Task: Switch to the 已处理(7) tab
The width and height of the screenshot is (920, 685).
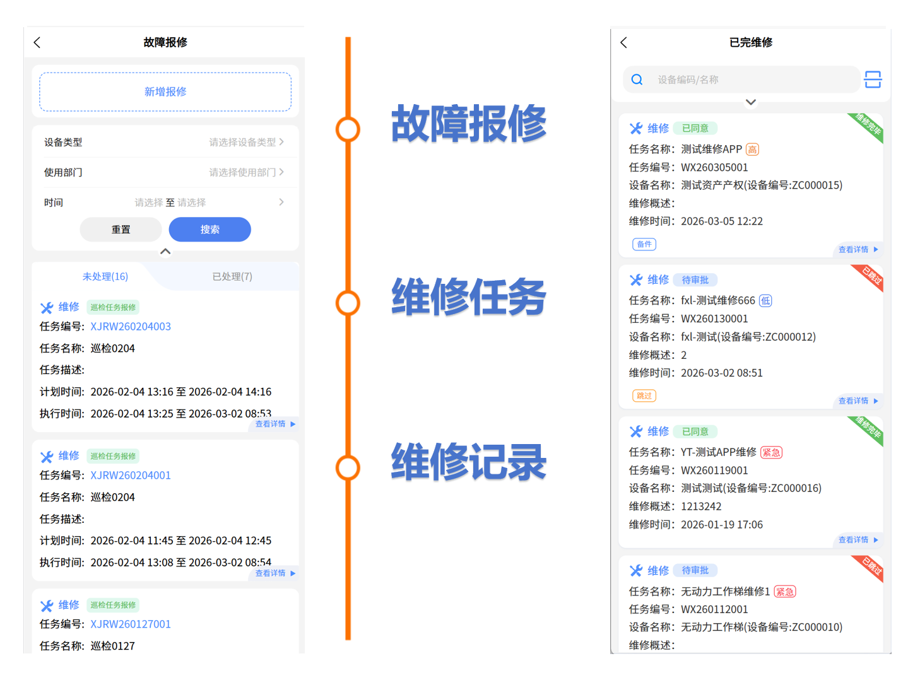Action: (x=232, y=276)
